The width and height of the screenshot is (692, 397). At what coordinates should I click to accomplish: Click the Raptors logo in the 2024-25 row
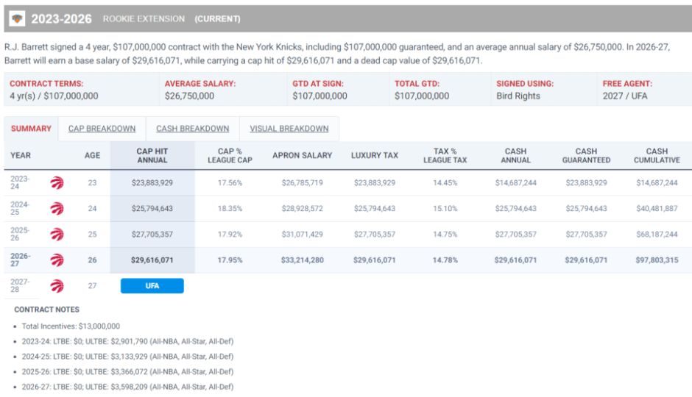(x=57, y=208)
